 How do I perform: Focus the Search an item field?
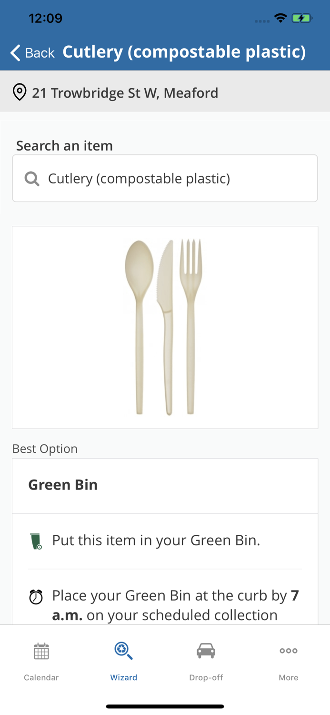click(165, 178)
